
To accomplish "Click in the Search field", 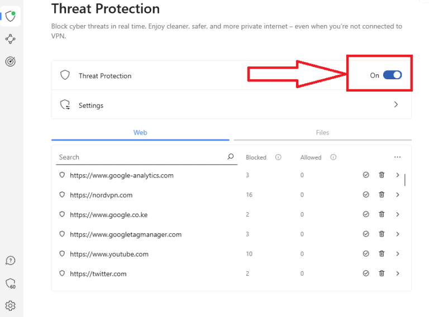I will coord(140,157).
